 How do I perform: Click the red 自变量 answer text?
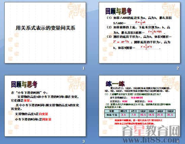tap(43, 114)
